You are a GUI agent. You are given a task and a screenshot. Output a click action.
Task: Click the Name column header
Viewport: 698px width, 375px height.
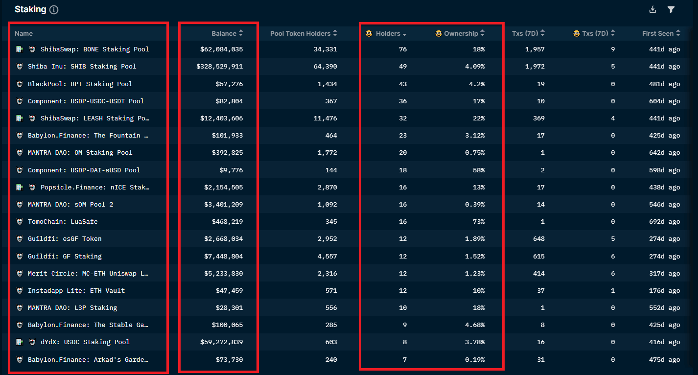click(x=23, y=33)
